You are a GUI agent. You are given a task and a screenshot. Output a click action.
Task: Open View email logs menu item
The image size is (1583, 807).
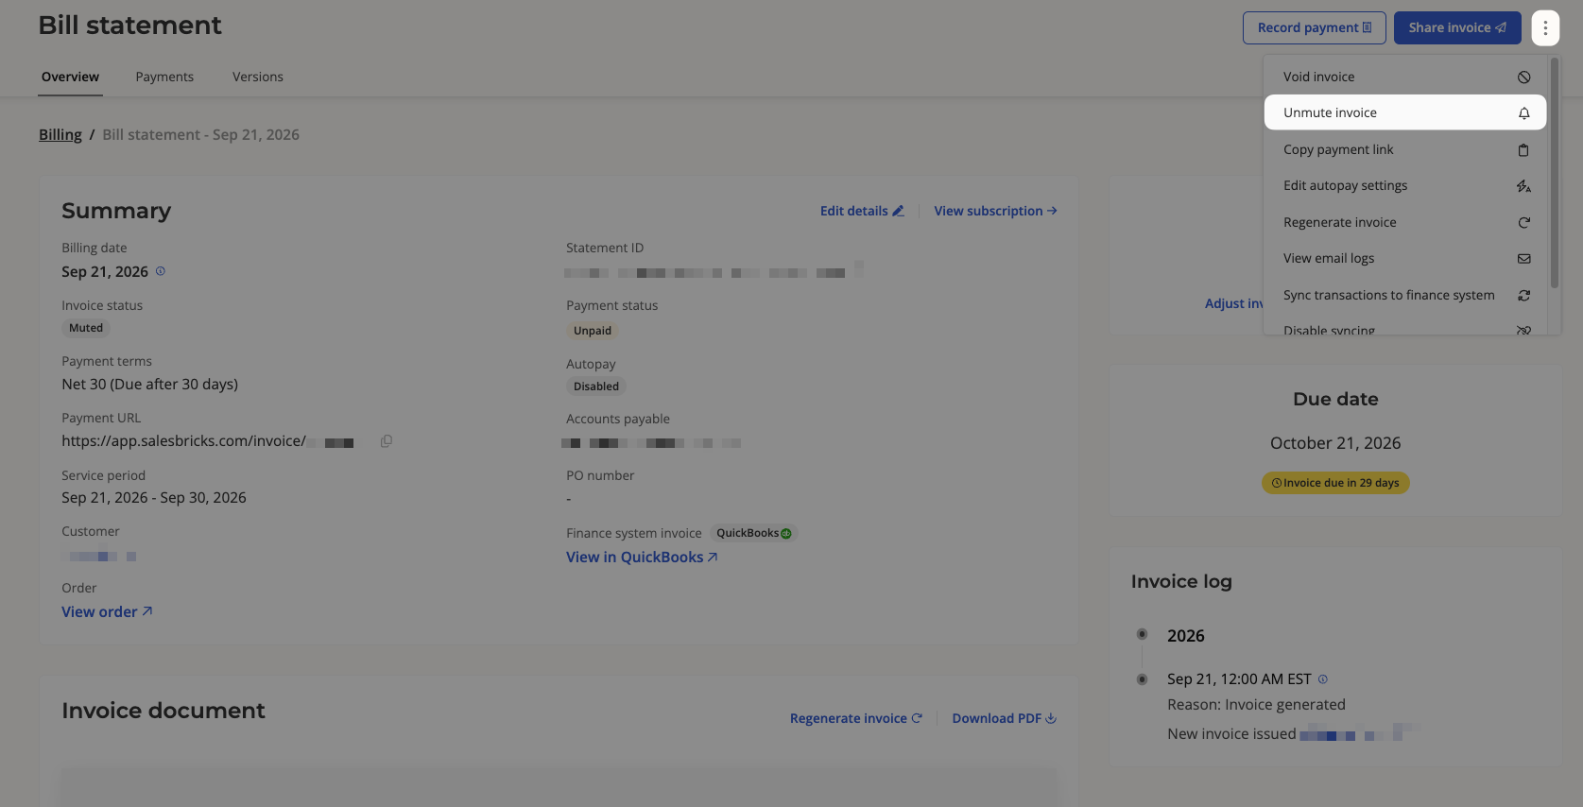(x=1405, y=258)
